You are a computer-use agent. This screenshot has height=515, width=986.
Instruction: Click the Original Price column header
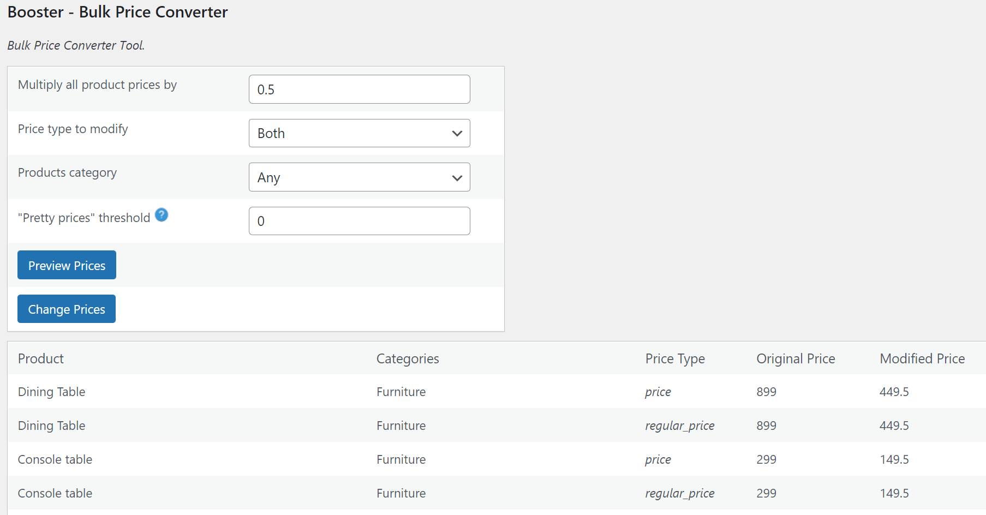point(795,358)
